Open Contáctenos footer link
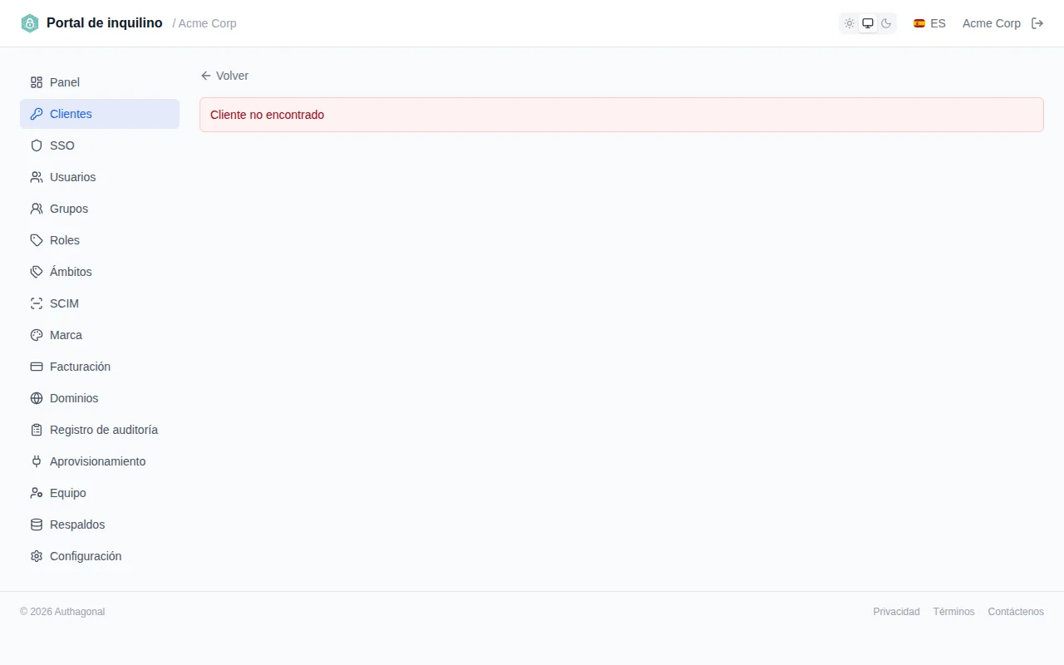The width and height of the screenshot is (1064, 665). pyautogui.click(x=1016, y=612)
